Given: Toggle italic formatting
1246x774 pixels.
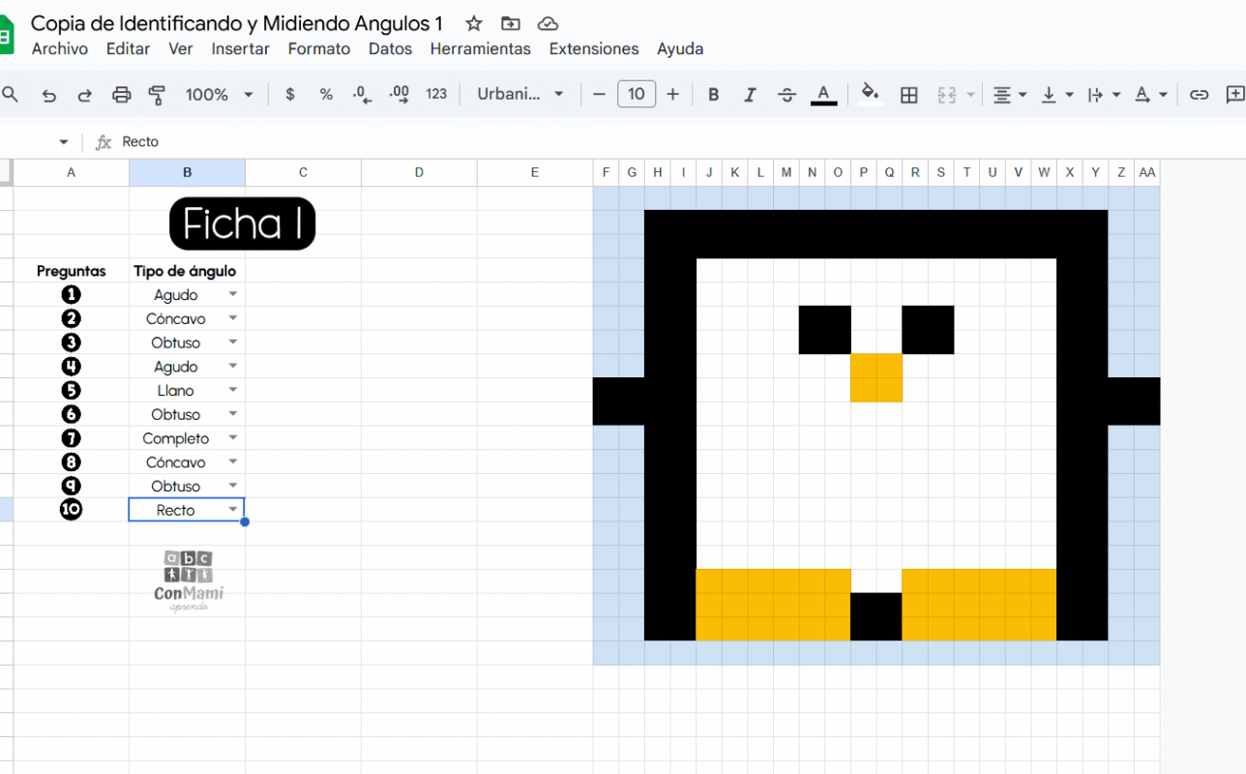Looking at the screenshot, I should pyautogui.click(x=750, y=95).
